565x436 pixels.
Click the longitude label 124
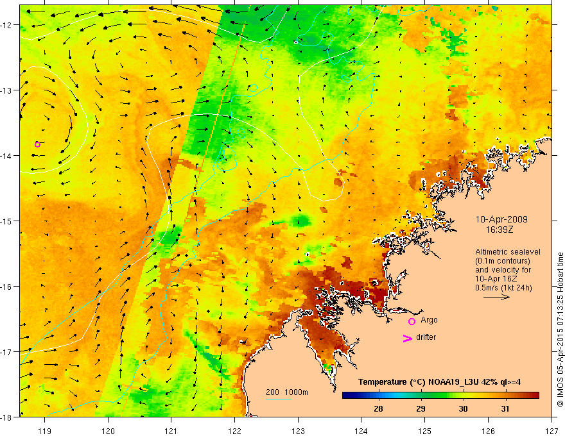point(361,431)
